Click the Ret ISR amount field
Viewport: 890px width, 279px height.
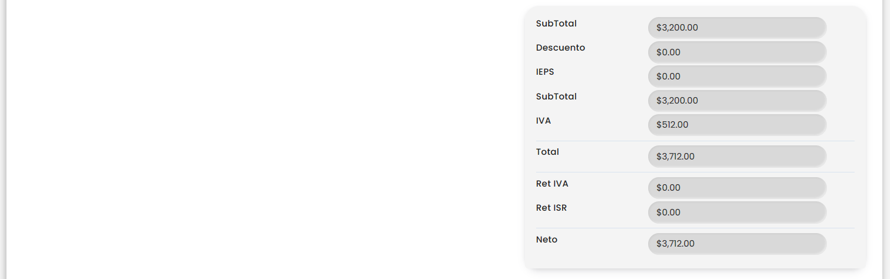pyautogui.click(x=737, y=212)
